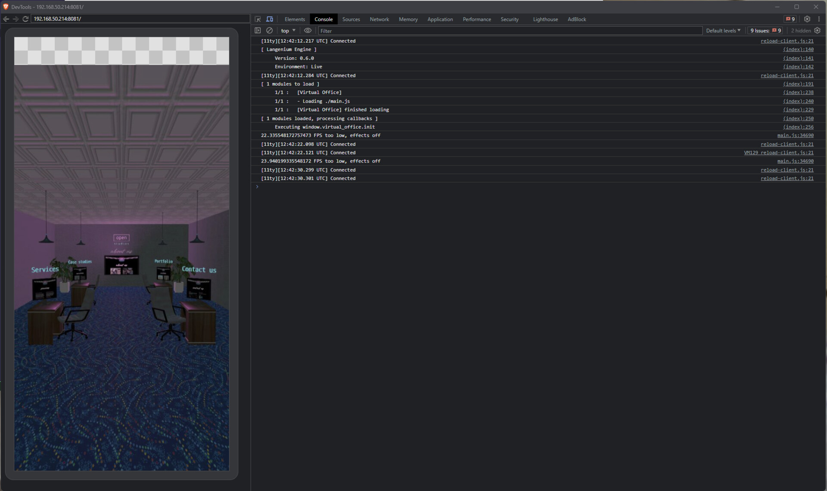Screen dimensions: 827x491
Task: Expand the top execution context dropdown
Action: (288, 31)
